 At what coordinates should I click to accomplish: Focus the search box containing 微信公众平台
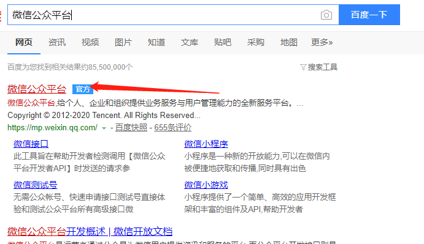(173, 15)
